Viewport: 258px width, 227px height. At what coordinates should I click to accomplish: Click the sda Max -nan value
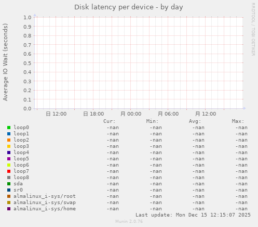[241, 184]
